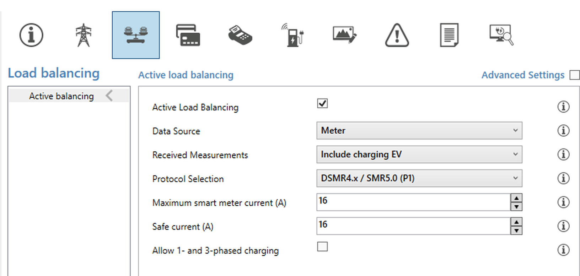This screenshot has height=276, width=580.
Task: Open the Protocol Selection dropdown
Action: (419, 178)
